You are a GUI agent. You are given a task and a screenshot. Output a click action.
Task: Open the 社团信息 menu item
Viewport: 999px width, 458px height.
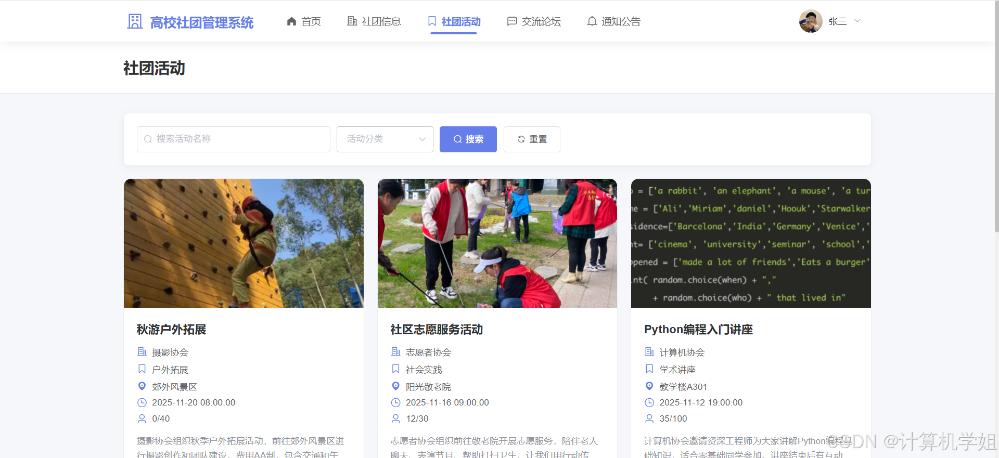374,21
